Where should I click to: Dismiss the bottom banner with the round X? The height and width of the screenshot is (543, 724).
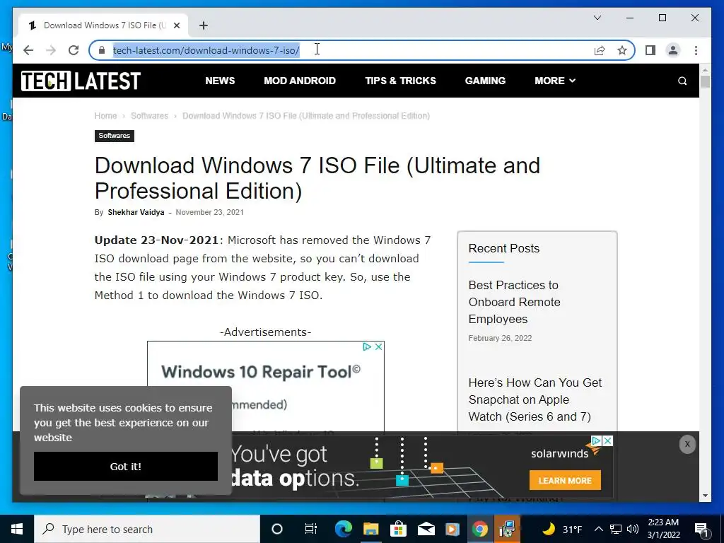(x=687, y=444)
